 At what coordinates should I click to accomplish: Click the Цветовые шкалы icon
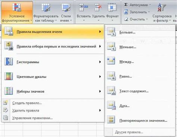click(9, 76)
